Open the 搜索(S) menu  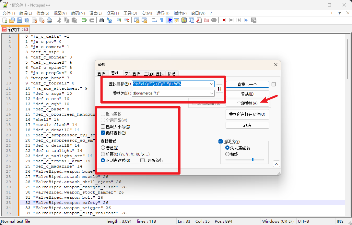pos(43,13)
